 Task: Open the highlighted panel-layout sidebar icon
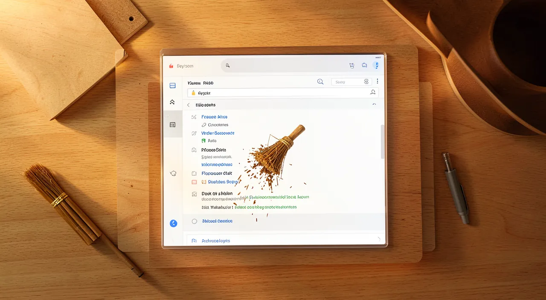point(172,125)
